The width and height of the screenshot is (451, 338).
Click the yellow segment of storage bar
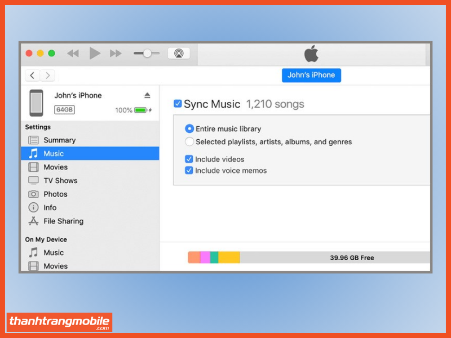(229, 257)
